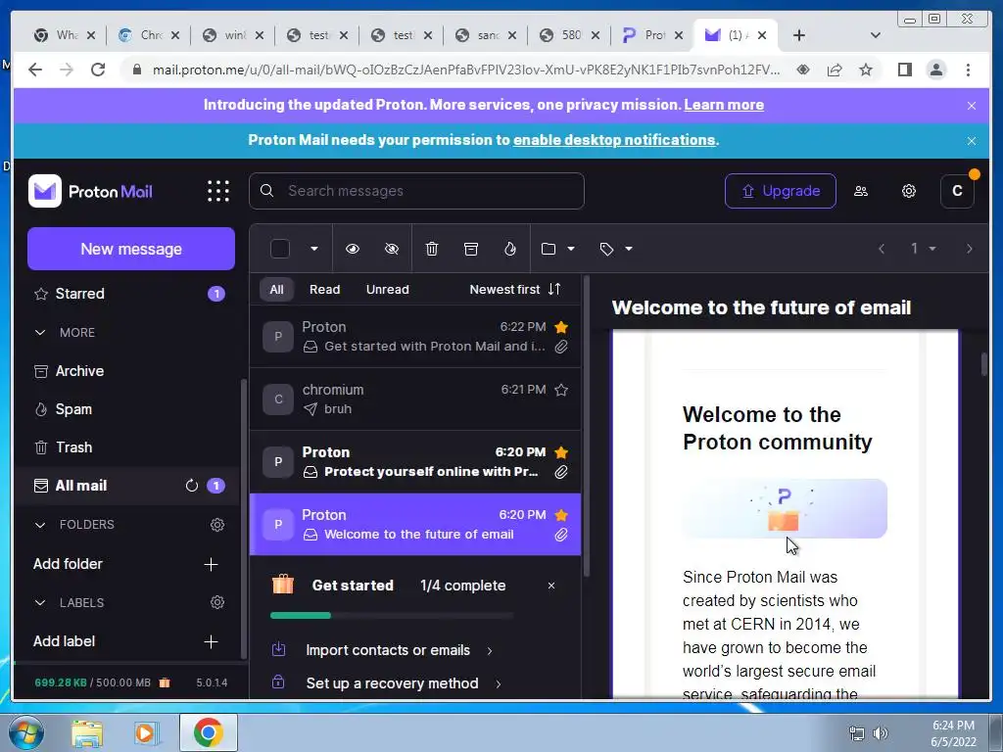The image size is (1003, 752).
Task: Bookmark this page star icon in Chrome
Action: [866, 70]
